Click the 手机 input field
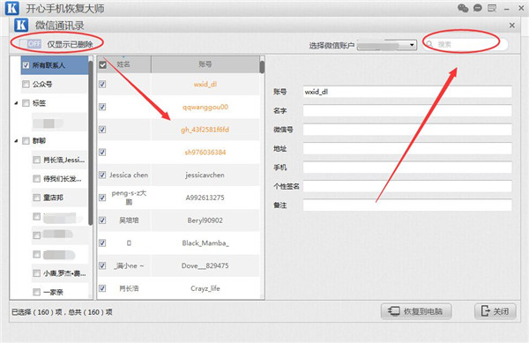The width and height of the screenshot is (529, 343). coord(407,168)
